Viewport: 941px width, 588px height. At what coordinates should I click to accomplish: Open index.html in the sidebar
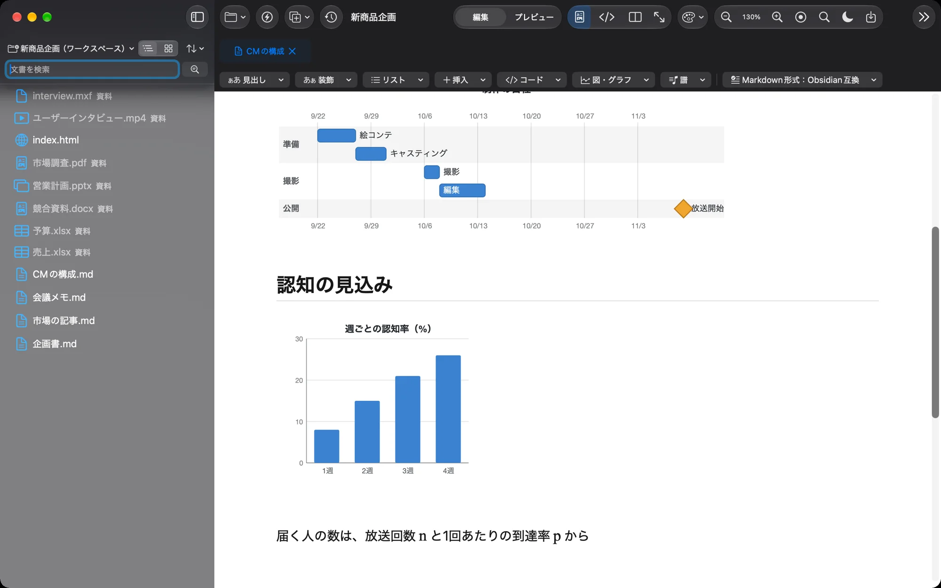tap(56, 140)
